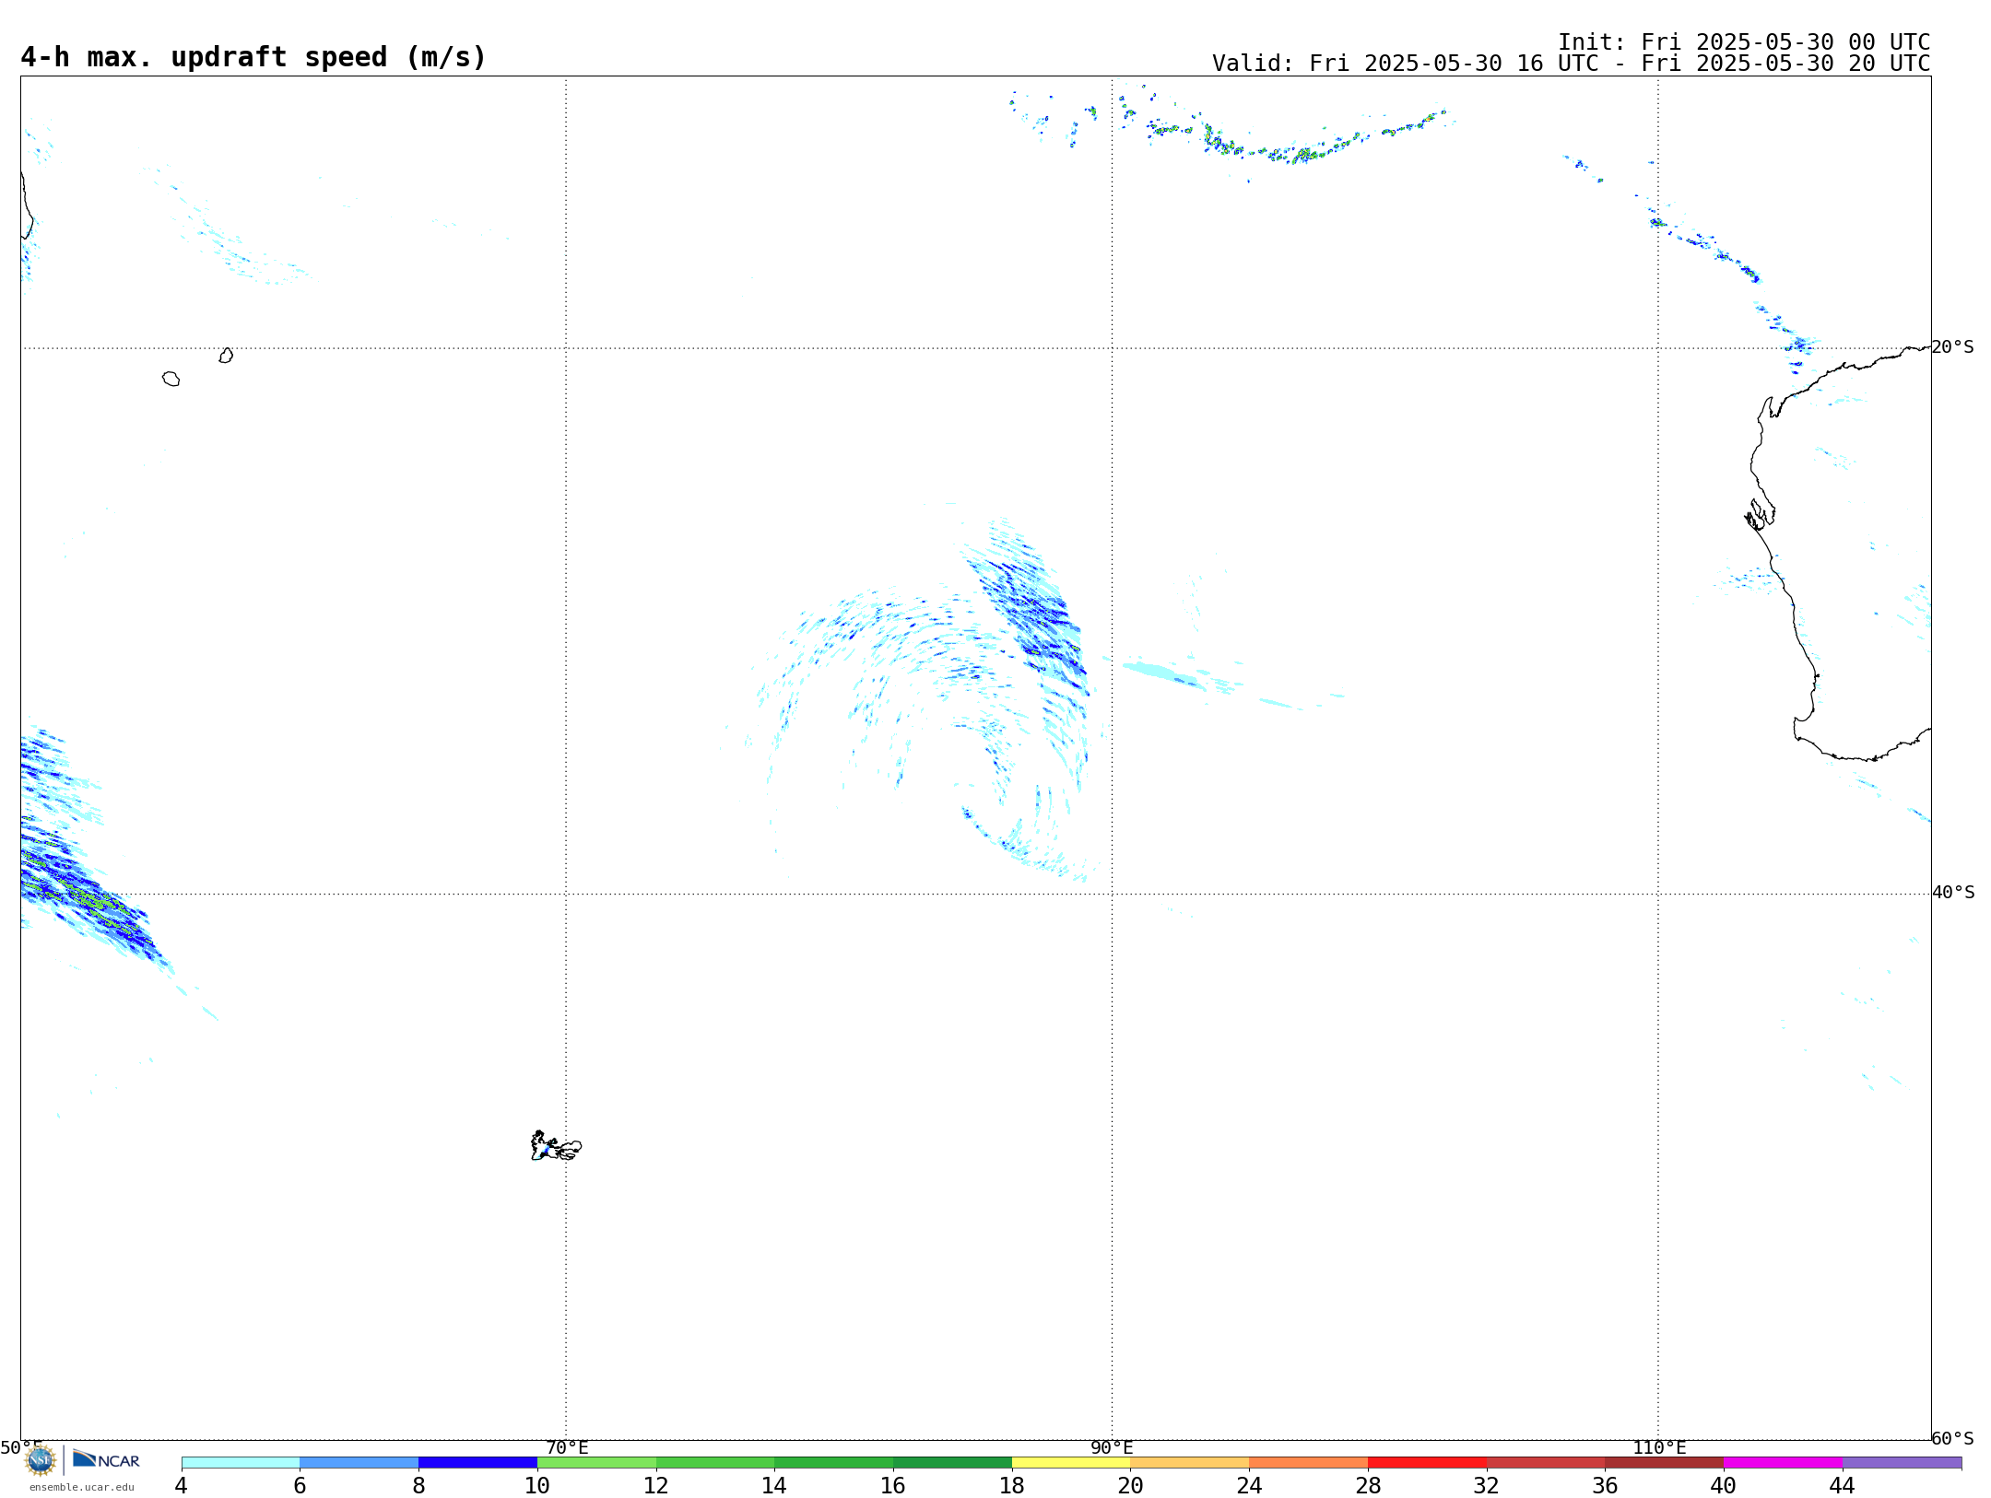Click the 20°S latitude label
Screen dimensions: 1991x1498
coord(1952,347)
